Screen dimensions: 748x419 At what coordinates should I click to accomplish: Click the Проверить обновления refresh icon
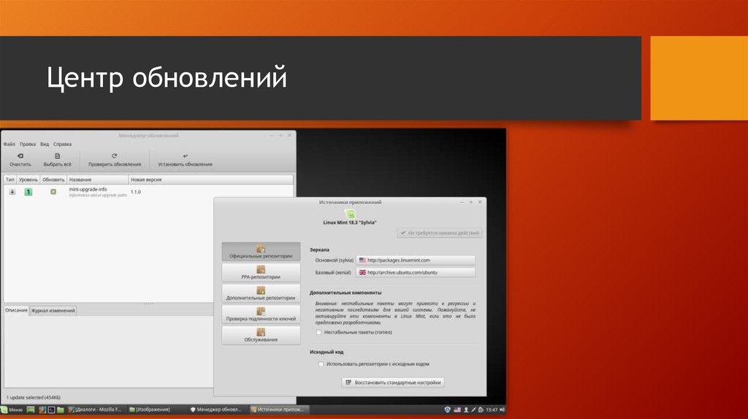115,156
